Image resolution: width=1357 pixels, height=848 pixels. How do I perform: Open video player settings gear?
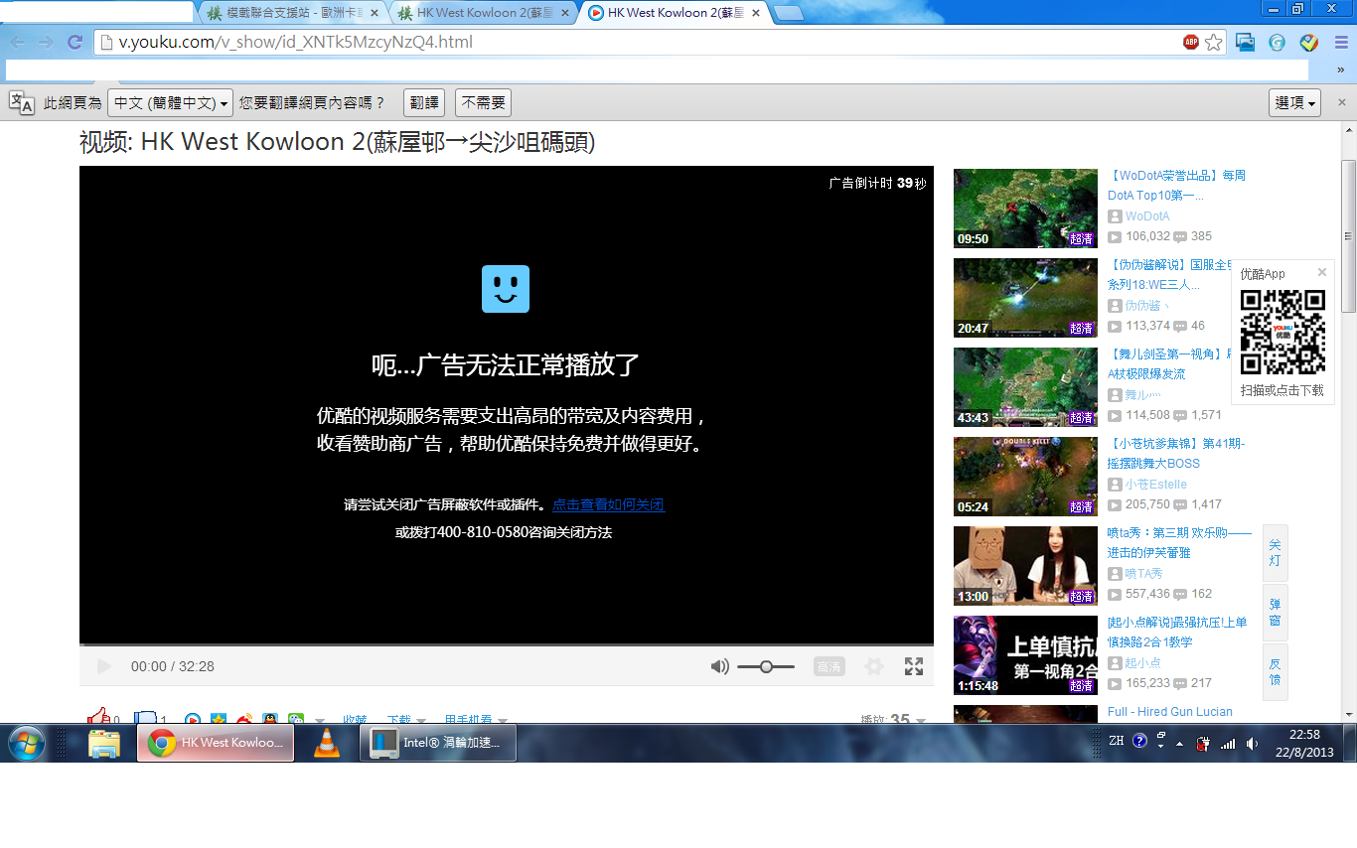[x=874, y=666]
